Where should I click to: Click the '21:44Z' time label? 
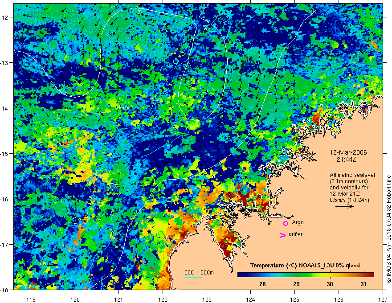click(x=346, y=159)
